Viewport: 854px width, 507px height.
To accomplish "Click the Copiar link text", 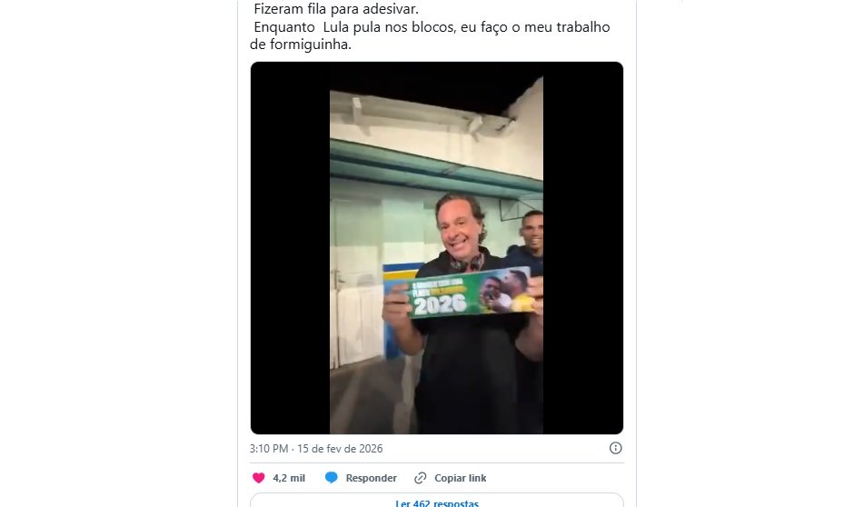I will (x=461, y=478).
